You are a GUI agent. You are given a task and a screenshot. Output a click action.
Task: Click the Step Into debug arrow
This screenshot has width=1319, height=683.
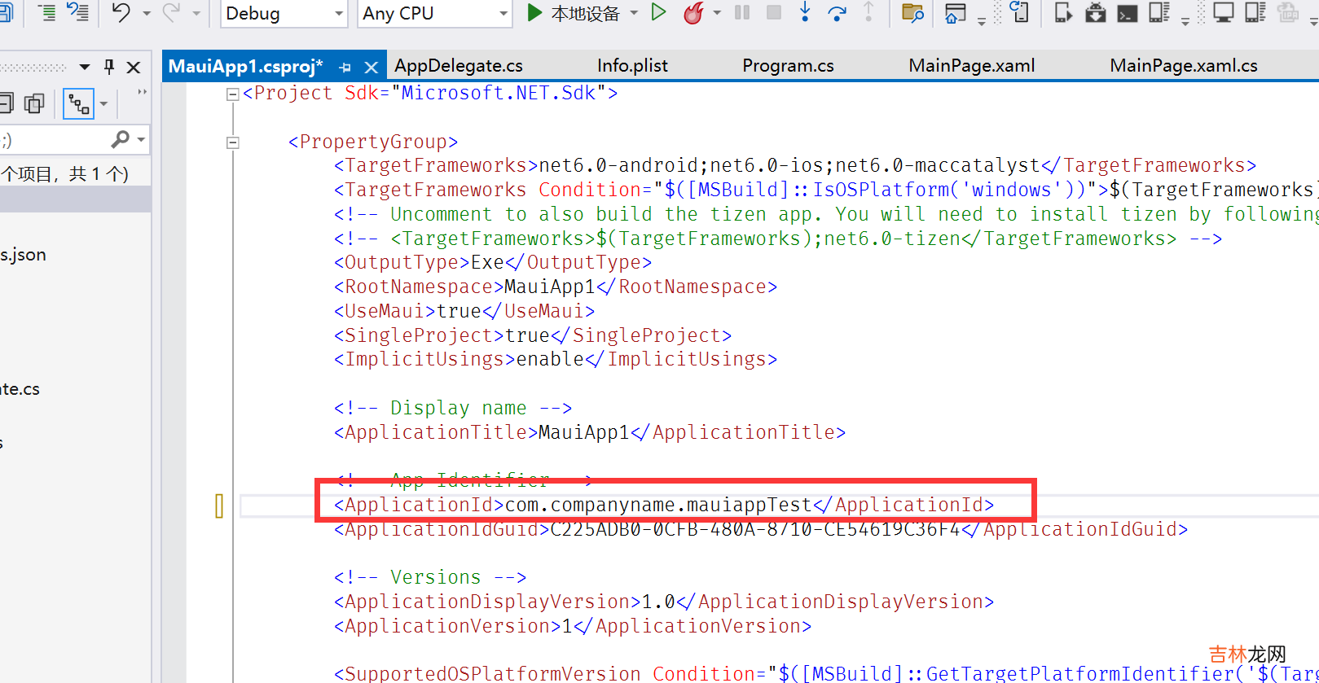tap(805, 12)
